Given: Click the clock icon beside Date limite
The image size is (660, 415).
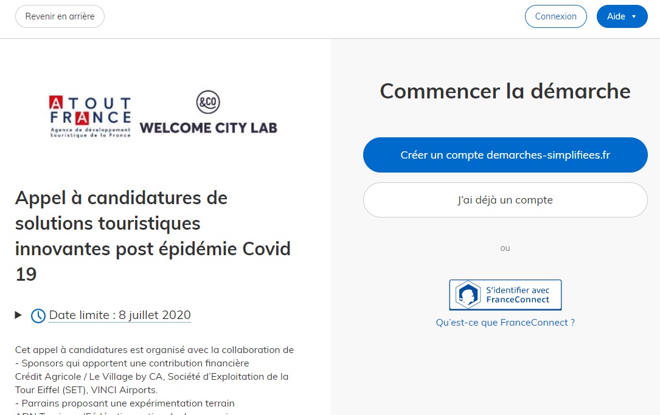Looking at the screenshot, I should [x=38, y=316].
